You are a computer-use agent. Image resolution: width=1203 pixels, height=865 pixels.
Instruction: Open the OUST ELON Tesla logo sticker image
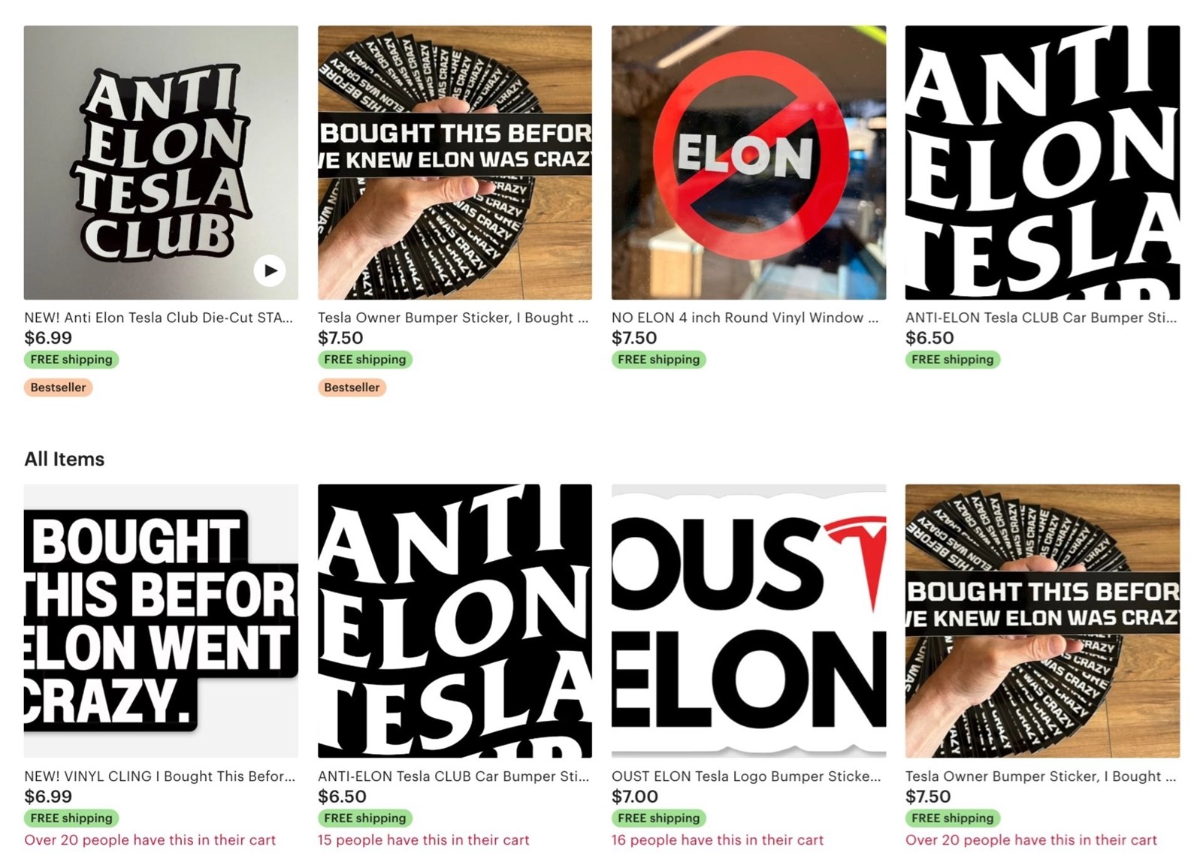click(748, 621)
